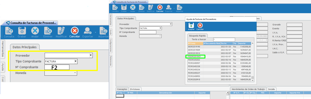Open the Tipo Comprobante dropdown in the right main window
This screenshot has width=311, height=99.
pyautogui.click(x=161, y=28)
